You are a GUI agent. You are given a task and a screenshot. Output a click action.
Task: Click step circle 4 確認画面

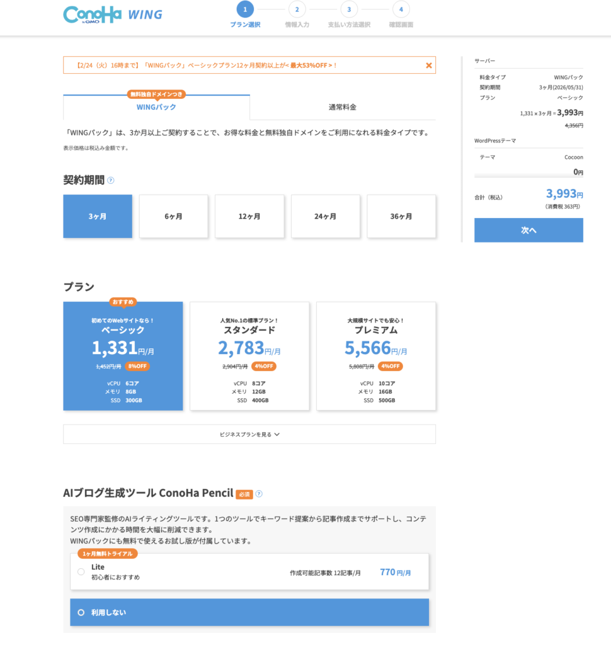click(x=401, y=9)
